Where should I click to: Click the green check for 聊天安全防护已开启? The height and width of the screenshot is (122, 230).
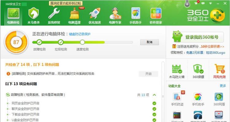tap(154, 109)
